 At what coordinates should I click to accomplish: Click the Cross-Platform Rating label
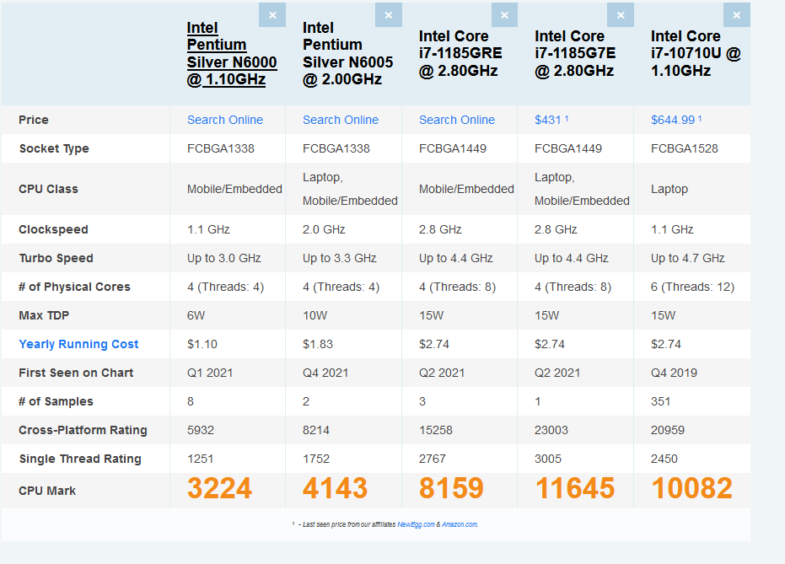[x=83, y=430]
